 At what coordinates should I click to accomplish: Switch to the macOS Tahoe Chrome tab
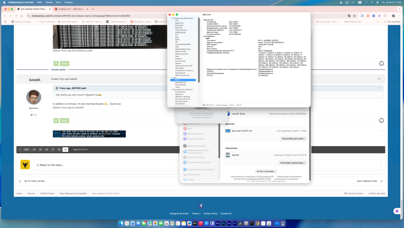(34, 9)
